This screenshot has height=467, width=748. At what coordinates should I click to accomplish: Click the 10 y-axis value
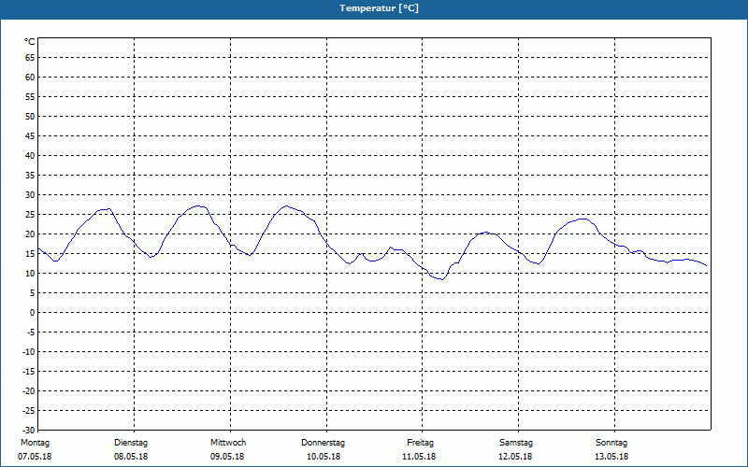(30, 273)
